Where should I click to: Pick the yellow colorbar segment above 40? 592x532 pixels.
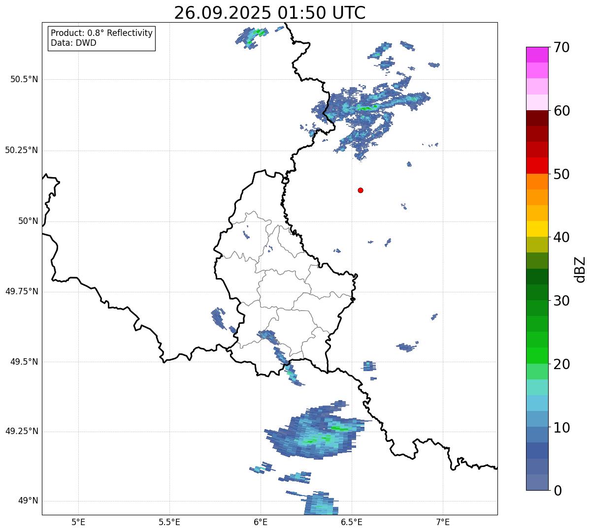537,229
